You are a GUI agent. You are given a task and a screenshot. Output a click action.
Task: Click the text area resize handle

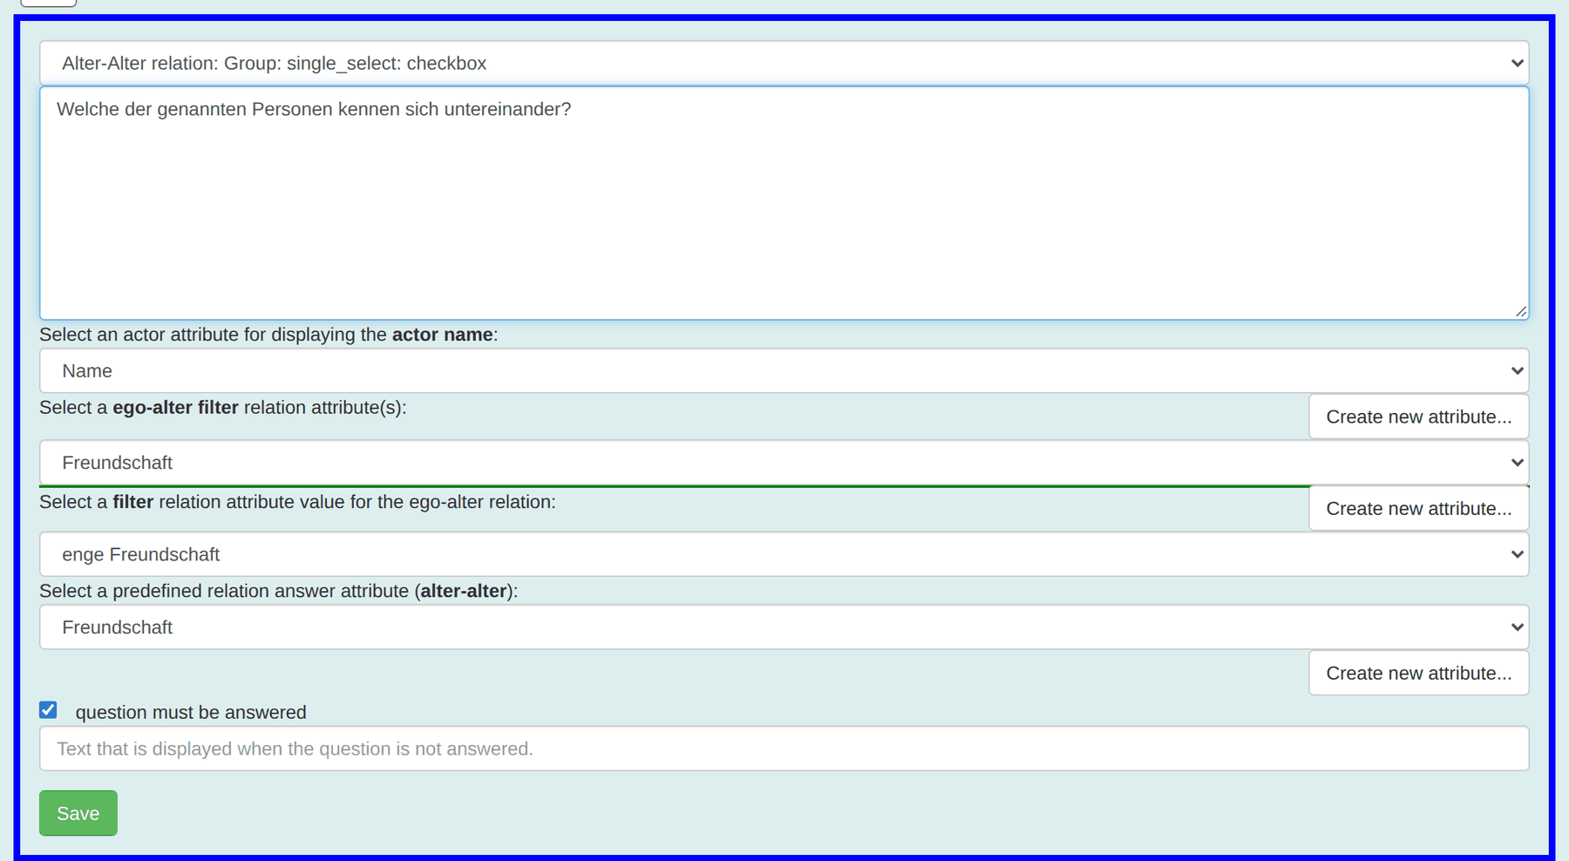click(x=1520, y=311)
